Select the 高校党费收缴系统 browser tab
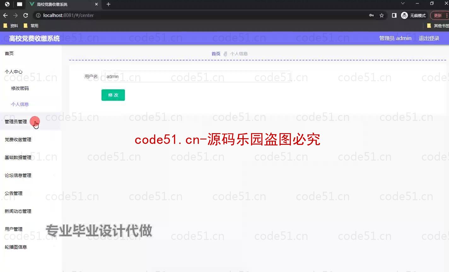 click(63, 4)
